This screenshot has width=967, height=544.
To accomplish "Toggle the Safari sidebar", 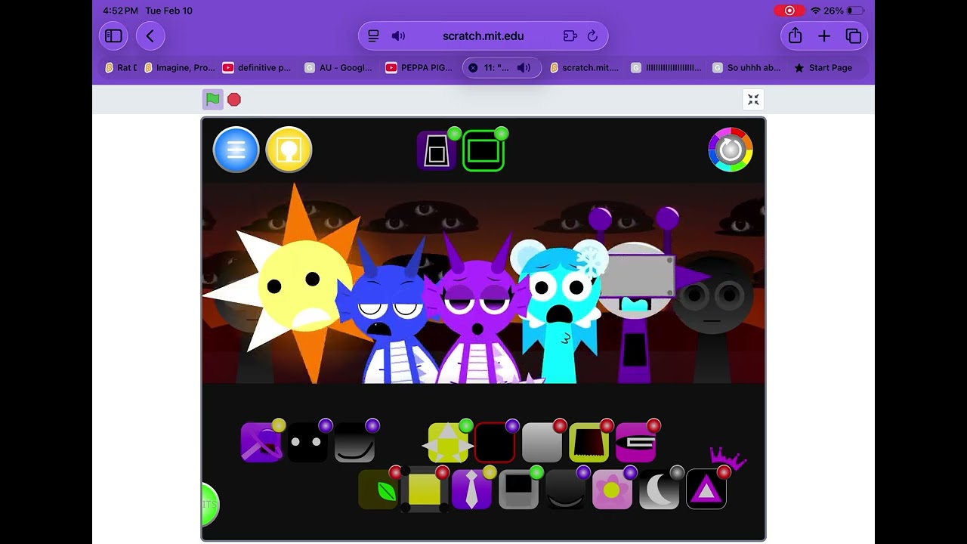I will coord(113,36).
